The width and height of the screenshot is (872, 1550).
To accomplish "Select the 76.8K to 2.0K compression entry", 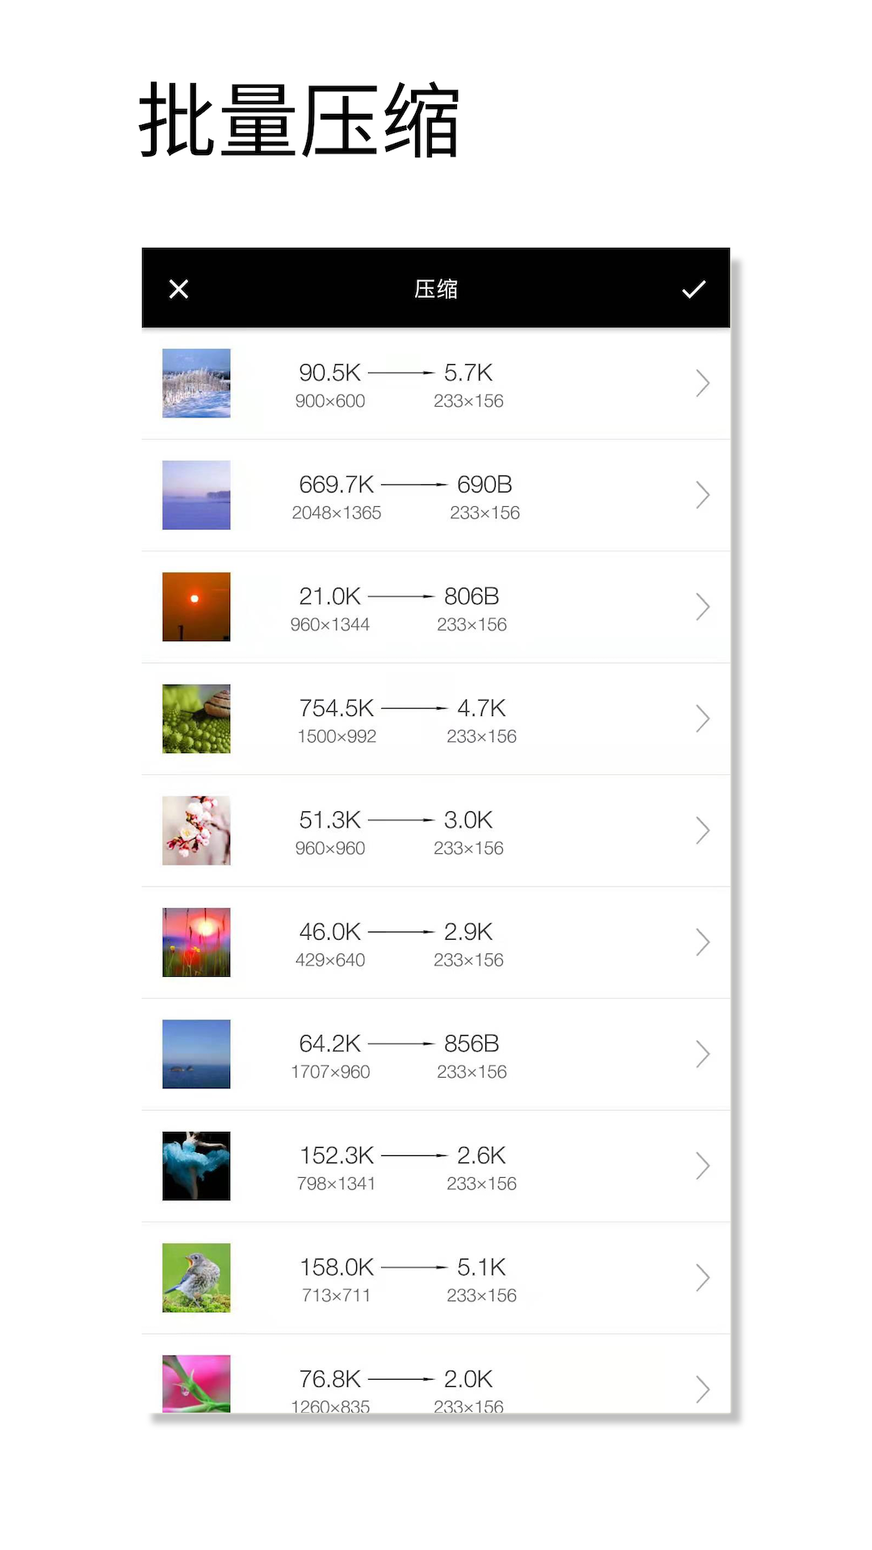I will pyautogui.click(x=396, y=1382).
